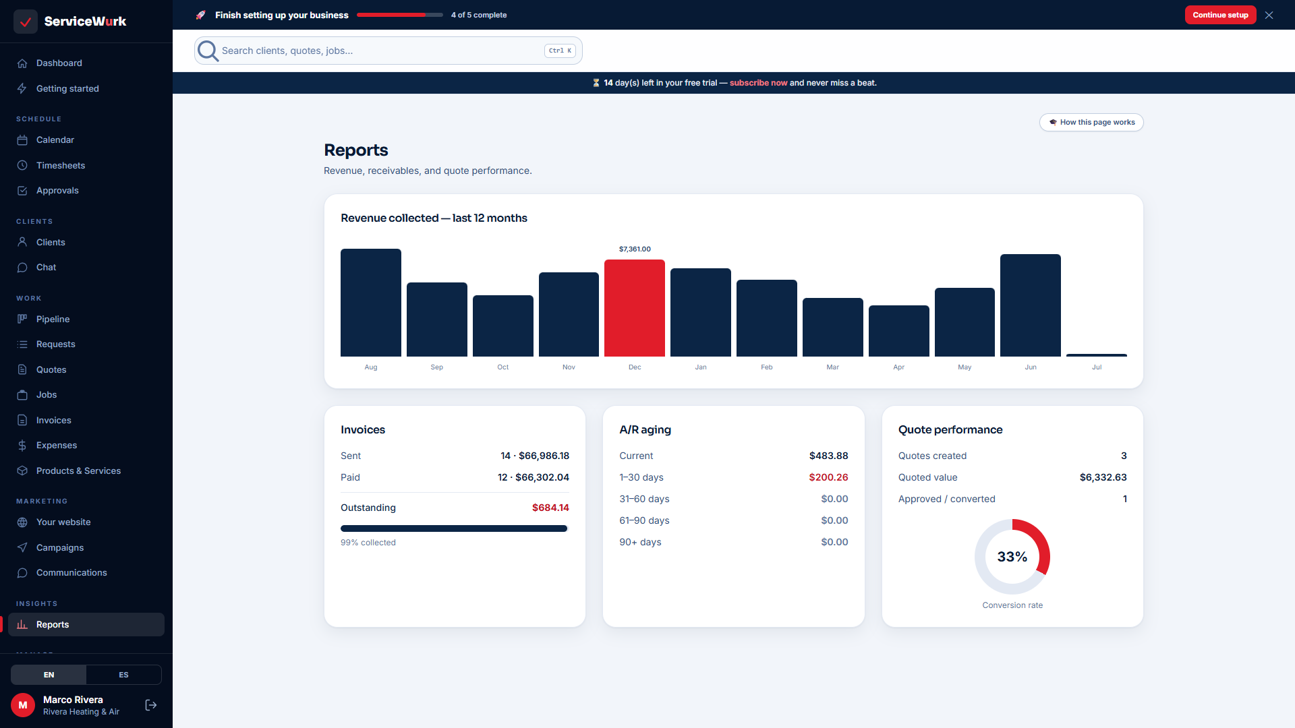Image resolution: width=1295 pixels, height=728 pixels.
Task: Select the red Dec revenue bar
Action: click(x=635, y=308)
